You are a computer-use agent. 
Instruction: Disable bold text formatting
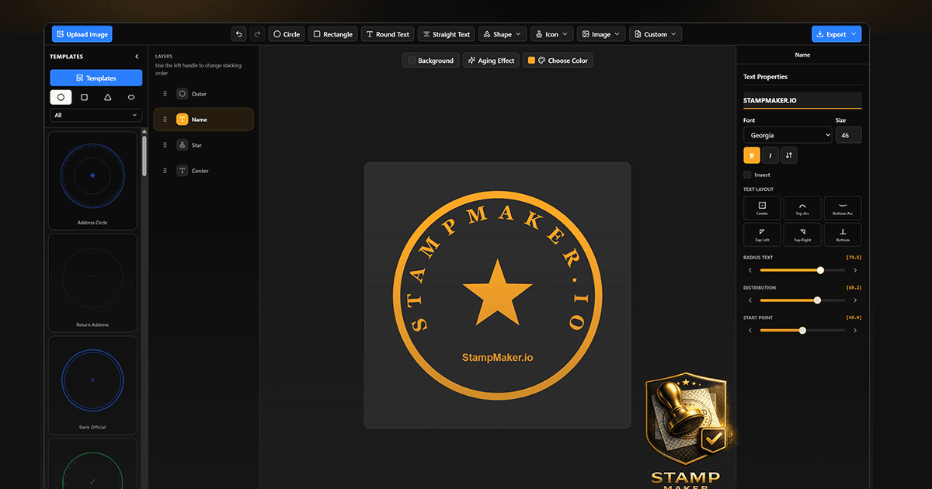pyautogui.click(x=751, y=155)
